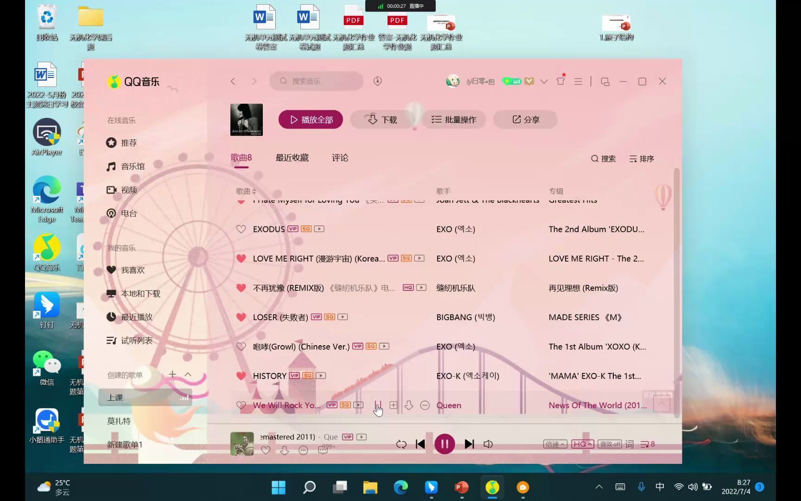Click the 分享 button
Screen dimensions: 801x501
[525, 120]
